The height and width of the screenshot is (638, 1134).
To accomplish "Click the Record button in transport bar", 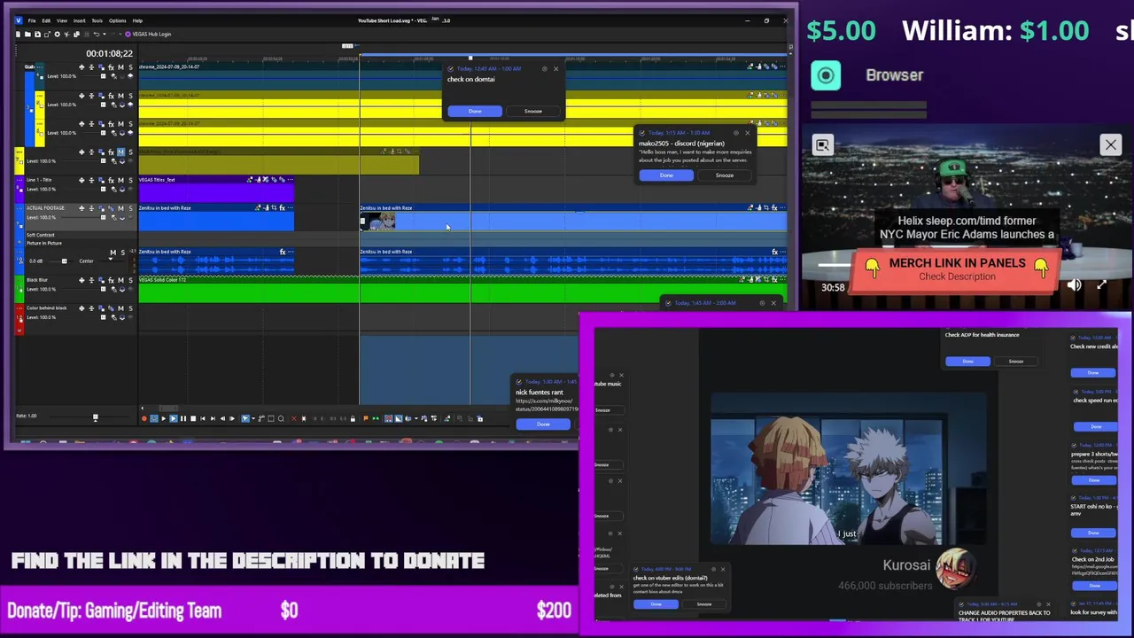I will 144,418.
